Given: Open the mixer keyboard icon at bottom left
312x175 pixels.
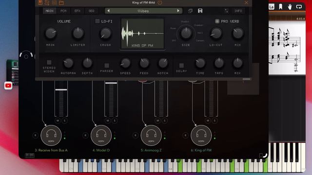Looking at the screenshot, I should pos(30,156).
